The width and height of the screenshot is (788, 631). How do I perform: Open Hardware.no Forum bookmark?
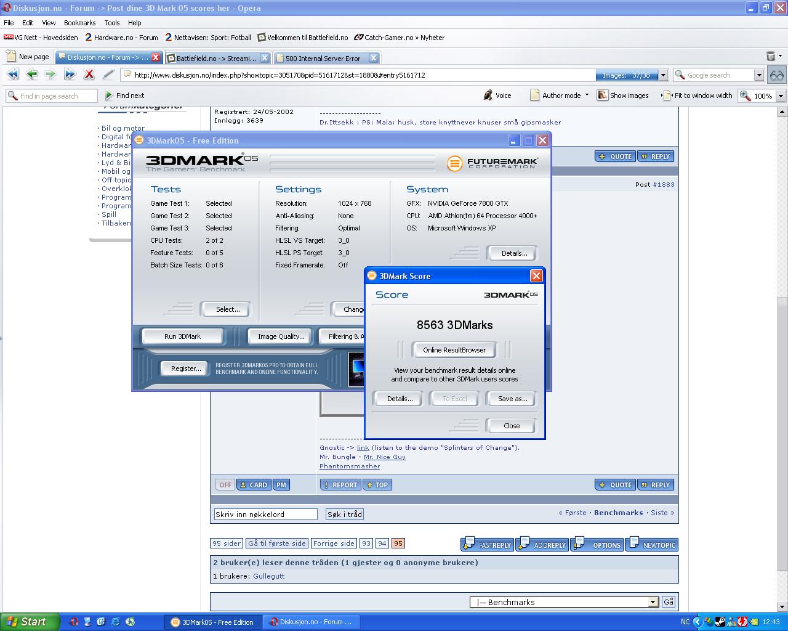pyautogui.click(x=121, y=38)
